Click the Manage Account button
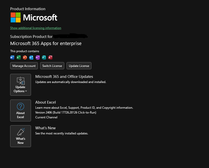209x168 pixels. coord(24,66)
